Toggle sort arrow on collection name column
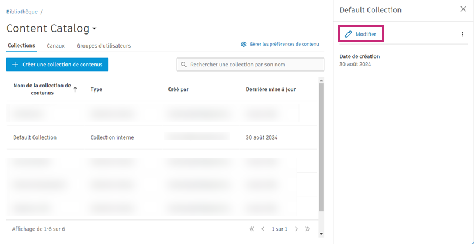 [x=75, y=90]
